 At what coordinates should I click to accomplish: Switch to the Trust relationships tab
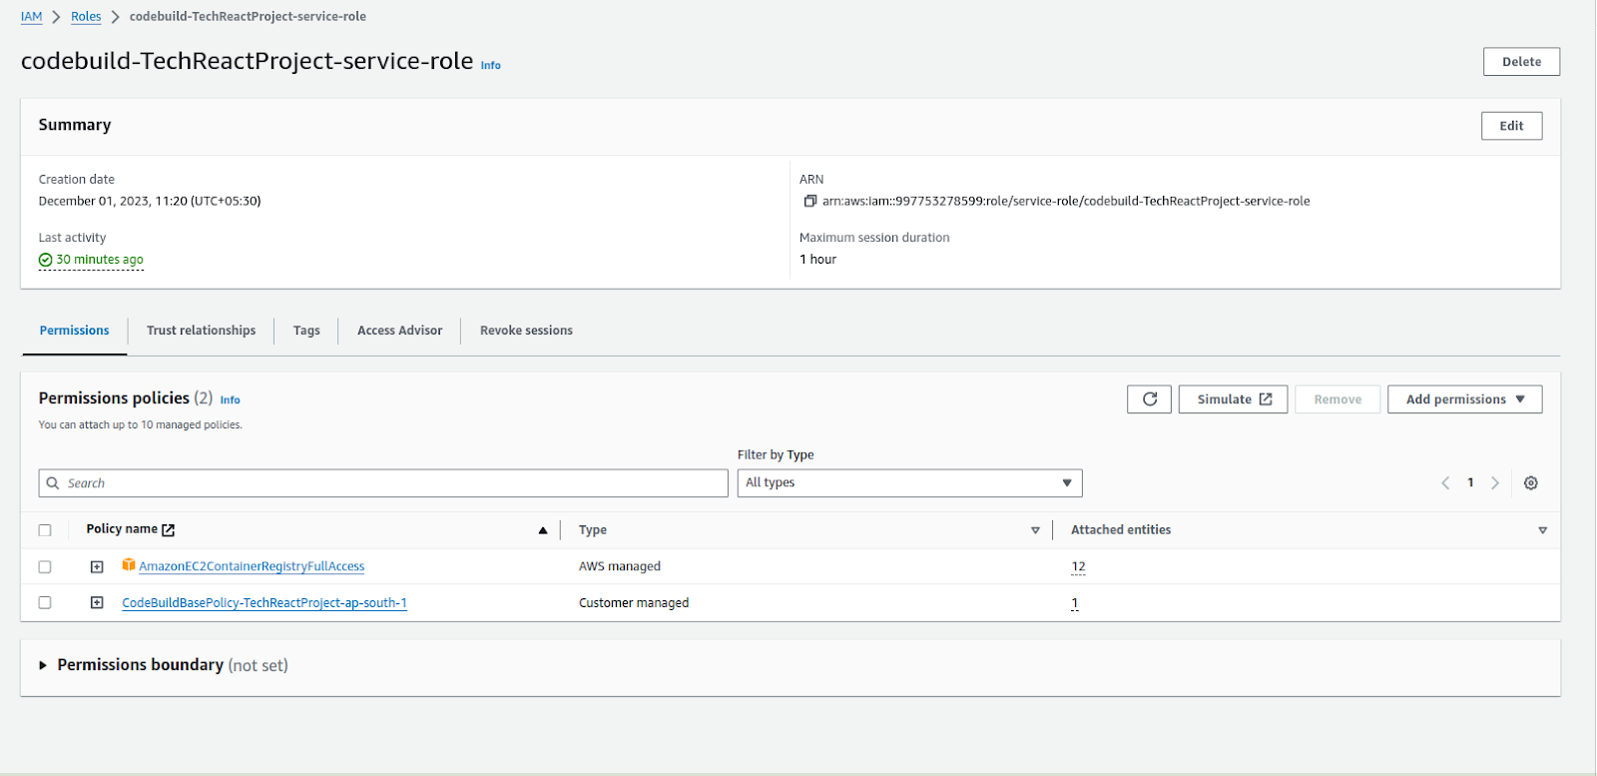click(x=201, y=331)
